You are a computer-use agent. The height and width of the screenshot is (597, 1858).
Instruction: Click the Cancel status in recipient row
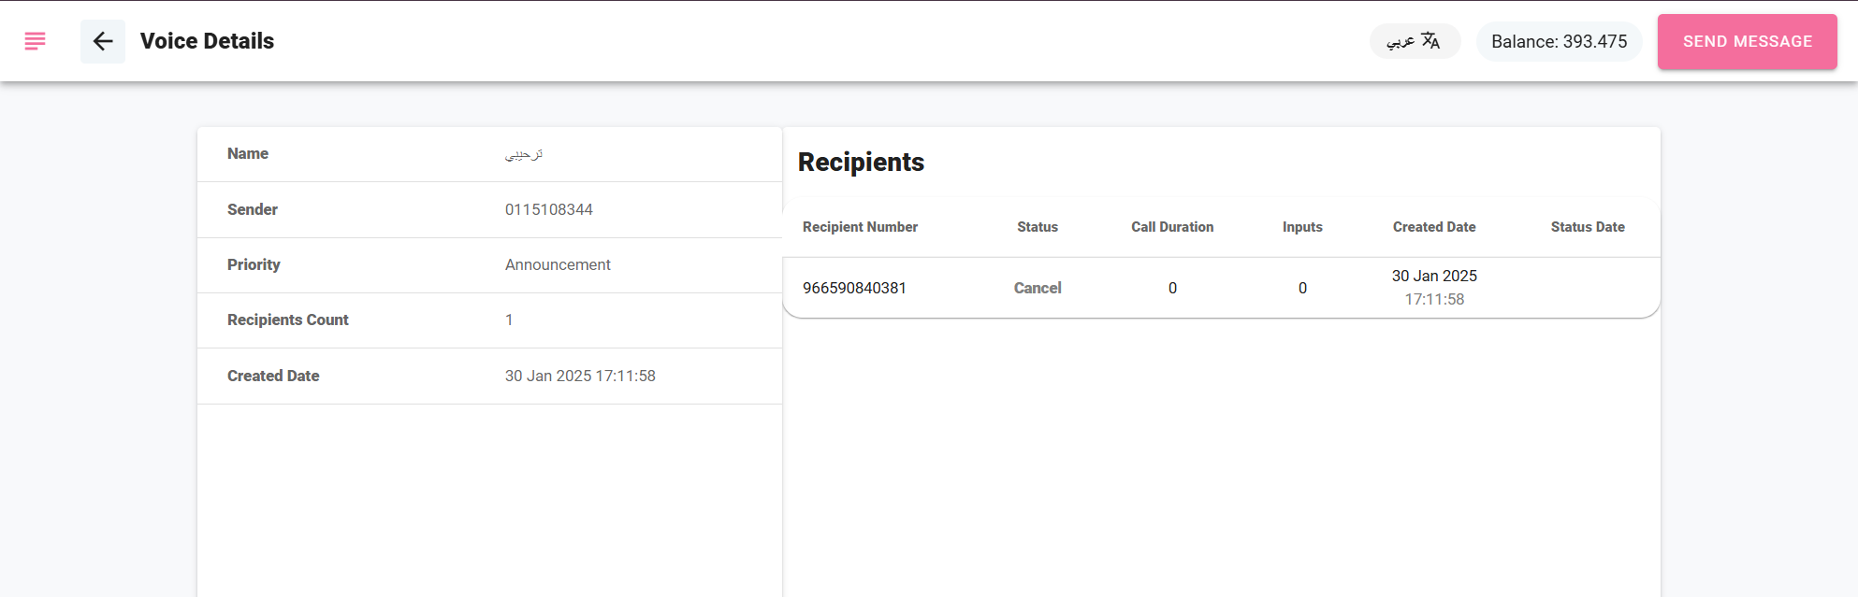[1038, 288]
